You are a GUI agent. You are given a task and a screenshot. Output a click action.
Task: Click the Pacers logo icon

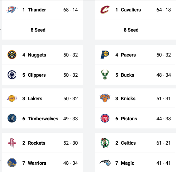pyautogui.click(x=105, y=54)
